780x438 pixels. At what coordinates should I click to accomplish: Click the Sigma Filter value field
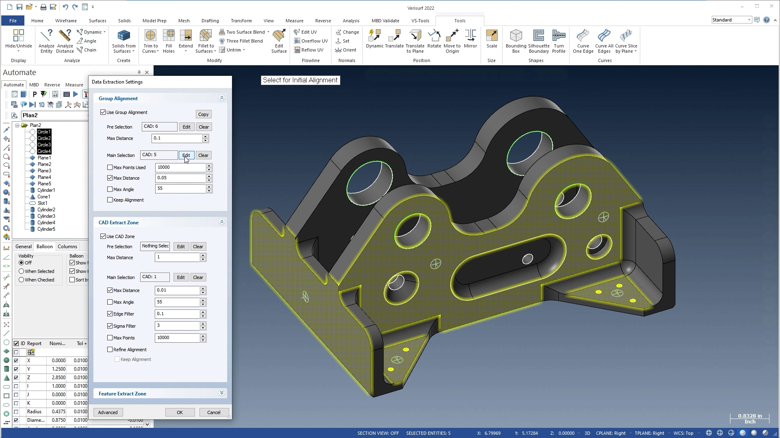pyautogui.click(x=178, y=326)
